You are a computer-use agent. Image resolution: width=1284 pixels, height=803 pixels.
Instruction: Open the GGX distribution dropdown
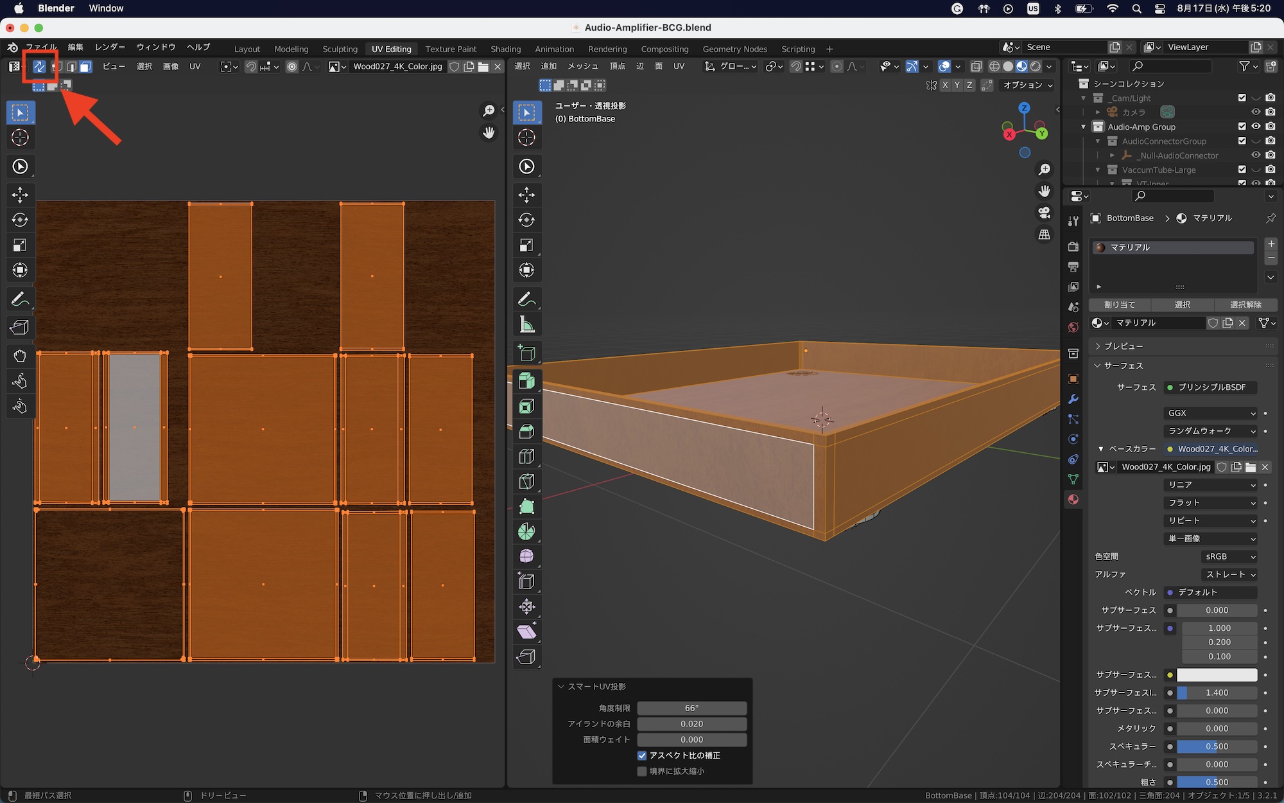pyautogui.click(x=1211, y=413)
